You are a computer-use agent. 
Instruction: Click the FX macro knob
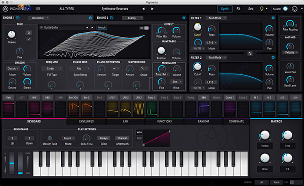click(x=287, y=158)
